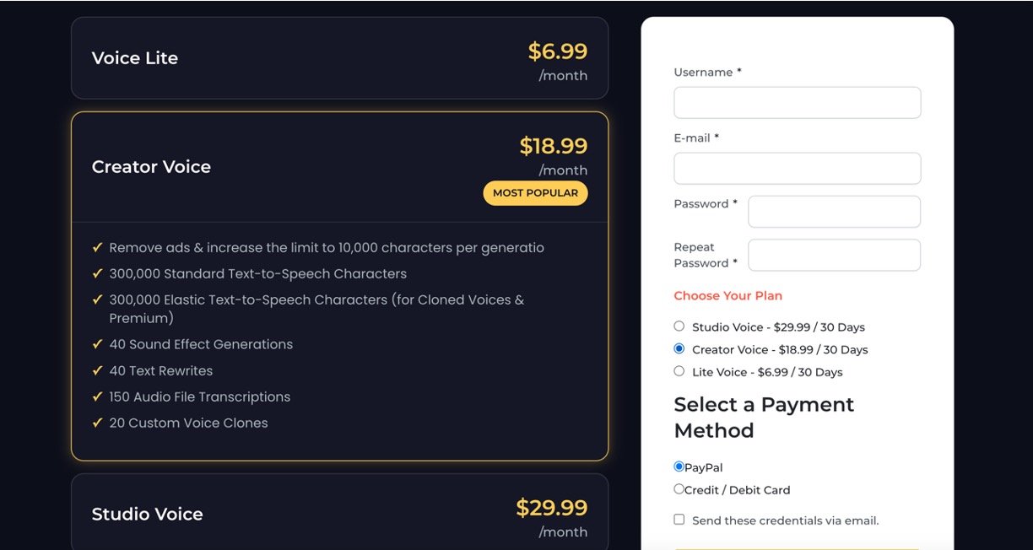
Task: Click checkmark next to 20 Custom Voice Clones
Action: (98, 423)
